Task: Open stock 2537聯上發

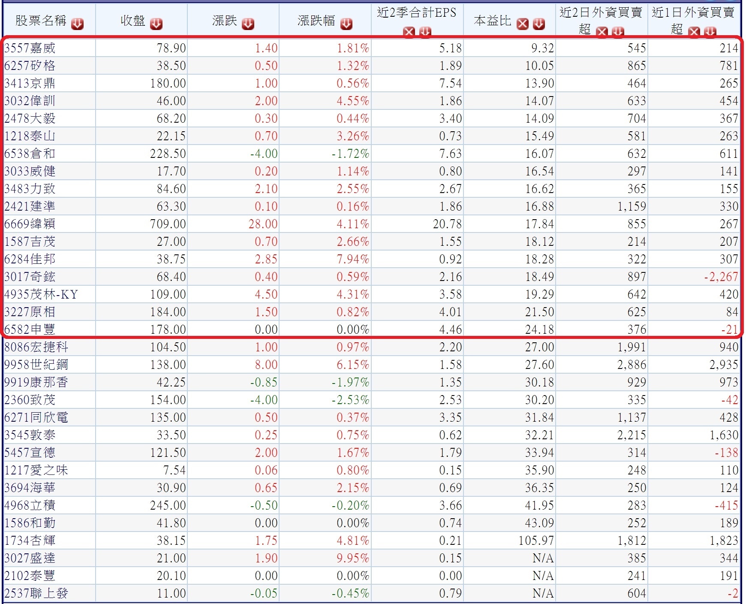Action: point(36,593)
